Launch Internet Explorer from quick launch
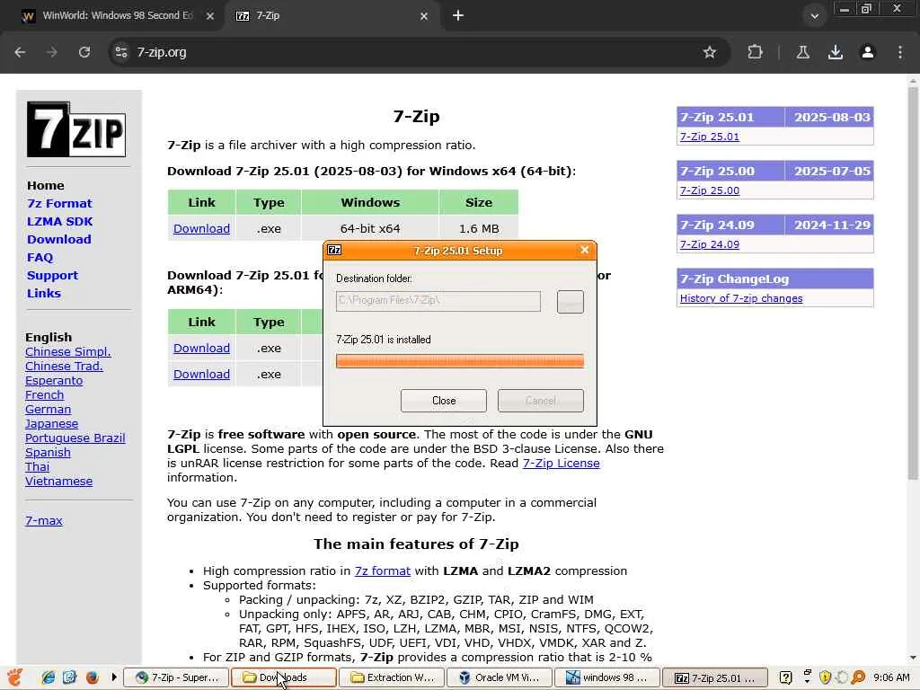The height and width of the screenshot is (690, 920). 49,677
